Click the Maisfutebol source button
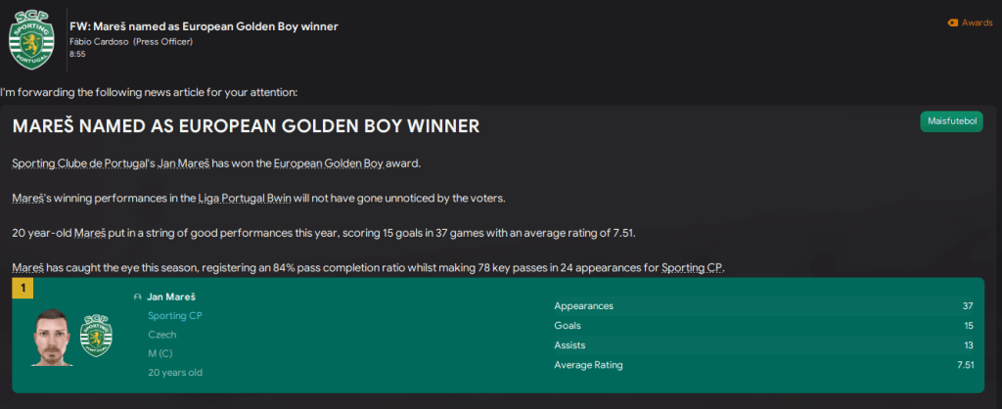This screenshot has width=1002, height=409. [952, 121]
